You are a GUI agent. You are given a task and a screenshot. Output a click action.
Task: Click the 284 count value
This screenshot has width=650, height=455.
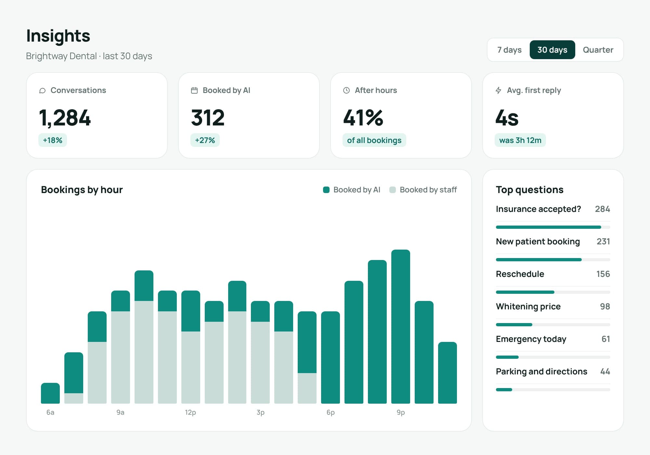602,209
